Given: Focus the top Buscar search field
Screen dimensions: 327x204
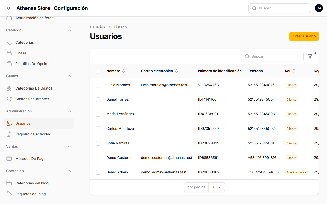Looking at the screenshot, I should pyautogui.click(x=279, y=8).
